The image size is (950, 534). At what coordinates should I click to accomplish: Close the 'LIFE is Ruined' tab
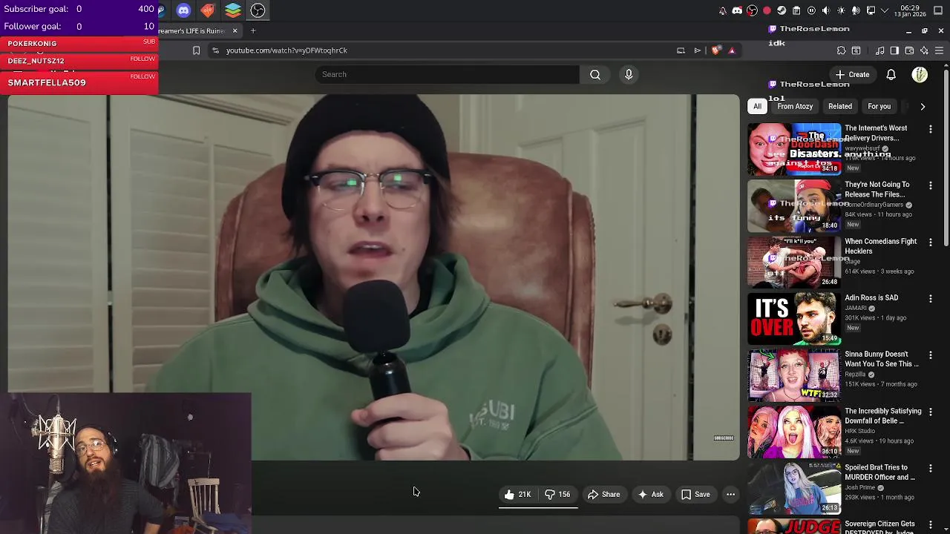pyautogui.click(x=235, y=30)
